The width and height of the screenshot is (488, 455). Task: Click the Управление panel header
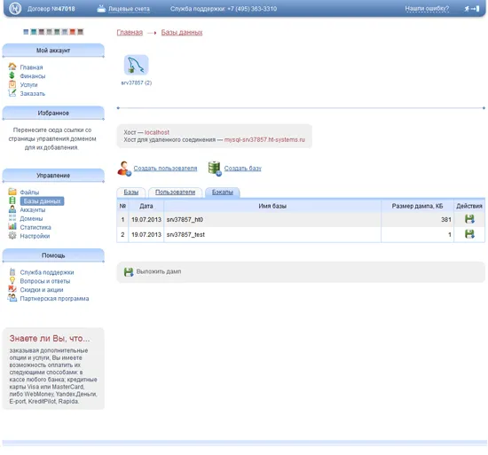pyautogui.click(x=53, y=176)
